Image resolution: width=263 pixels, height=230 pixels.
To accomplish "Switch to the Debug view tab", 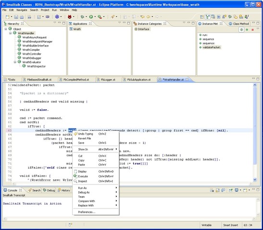I will pos(49,190).
